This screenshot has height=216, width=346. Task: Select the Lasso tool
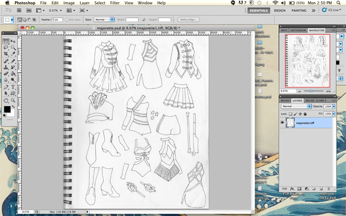[x=6, y=48]
